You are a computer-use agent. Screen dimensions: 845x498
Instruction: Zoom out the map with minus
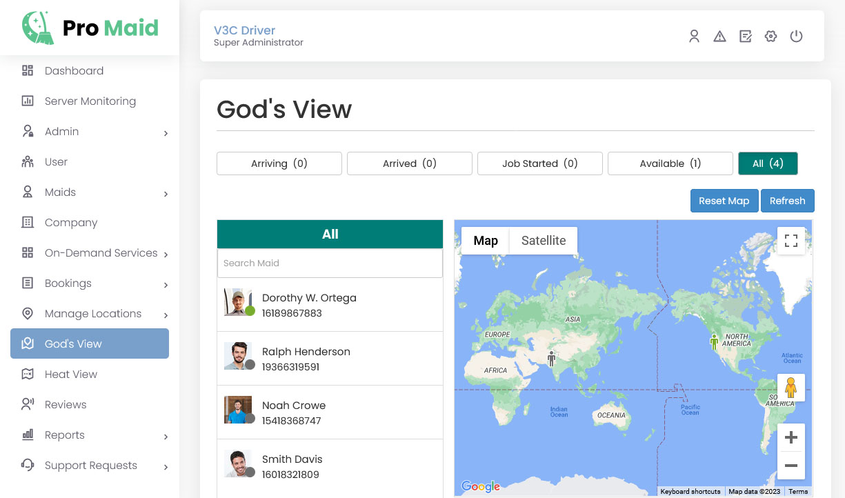point(791,466)
